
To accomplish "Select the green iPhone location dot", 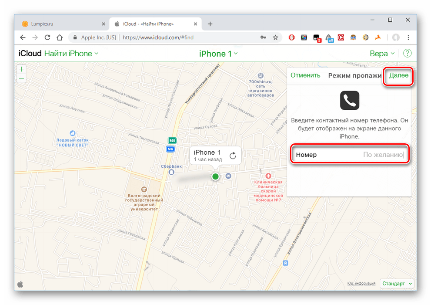I will [x=216, y=176].
